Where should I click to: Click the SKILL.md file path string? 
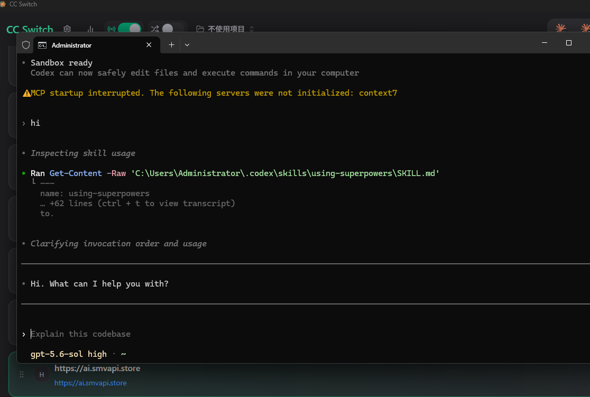[285, 173]
